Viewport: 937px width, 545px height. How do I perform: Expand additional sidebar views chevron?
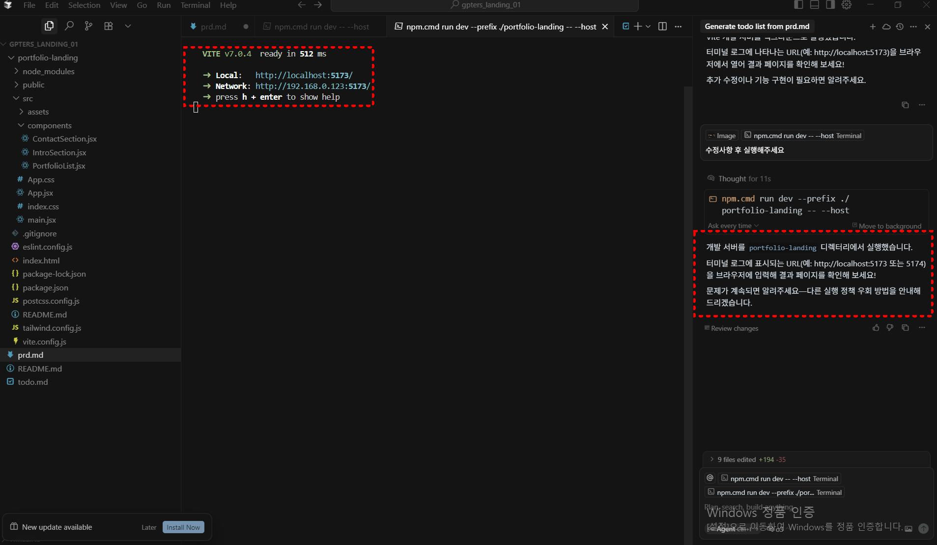click(x=128, y=26)
